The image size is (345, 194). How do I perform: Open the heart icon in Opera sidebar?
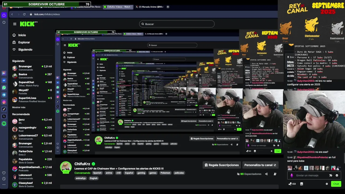coord(4,173)
